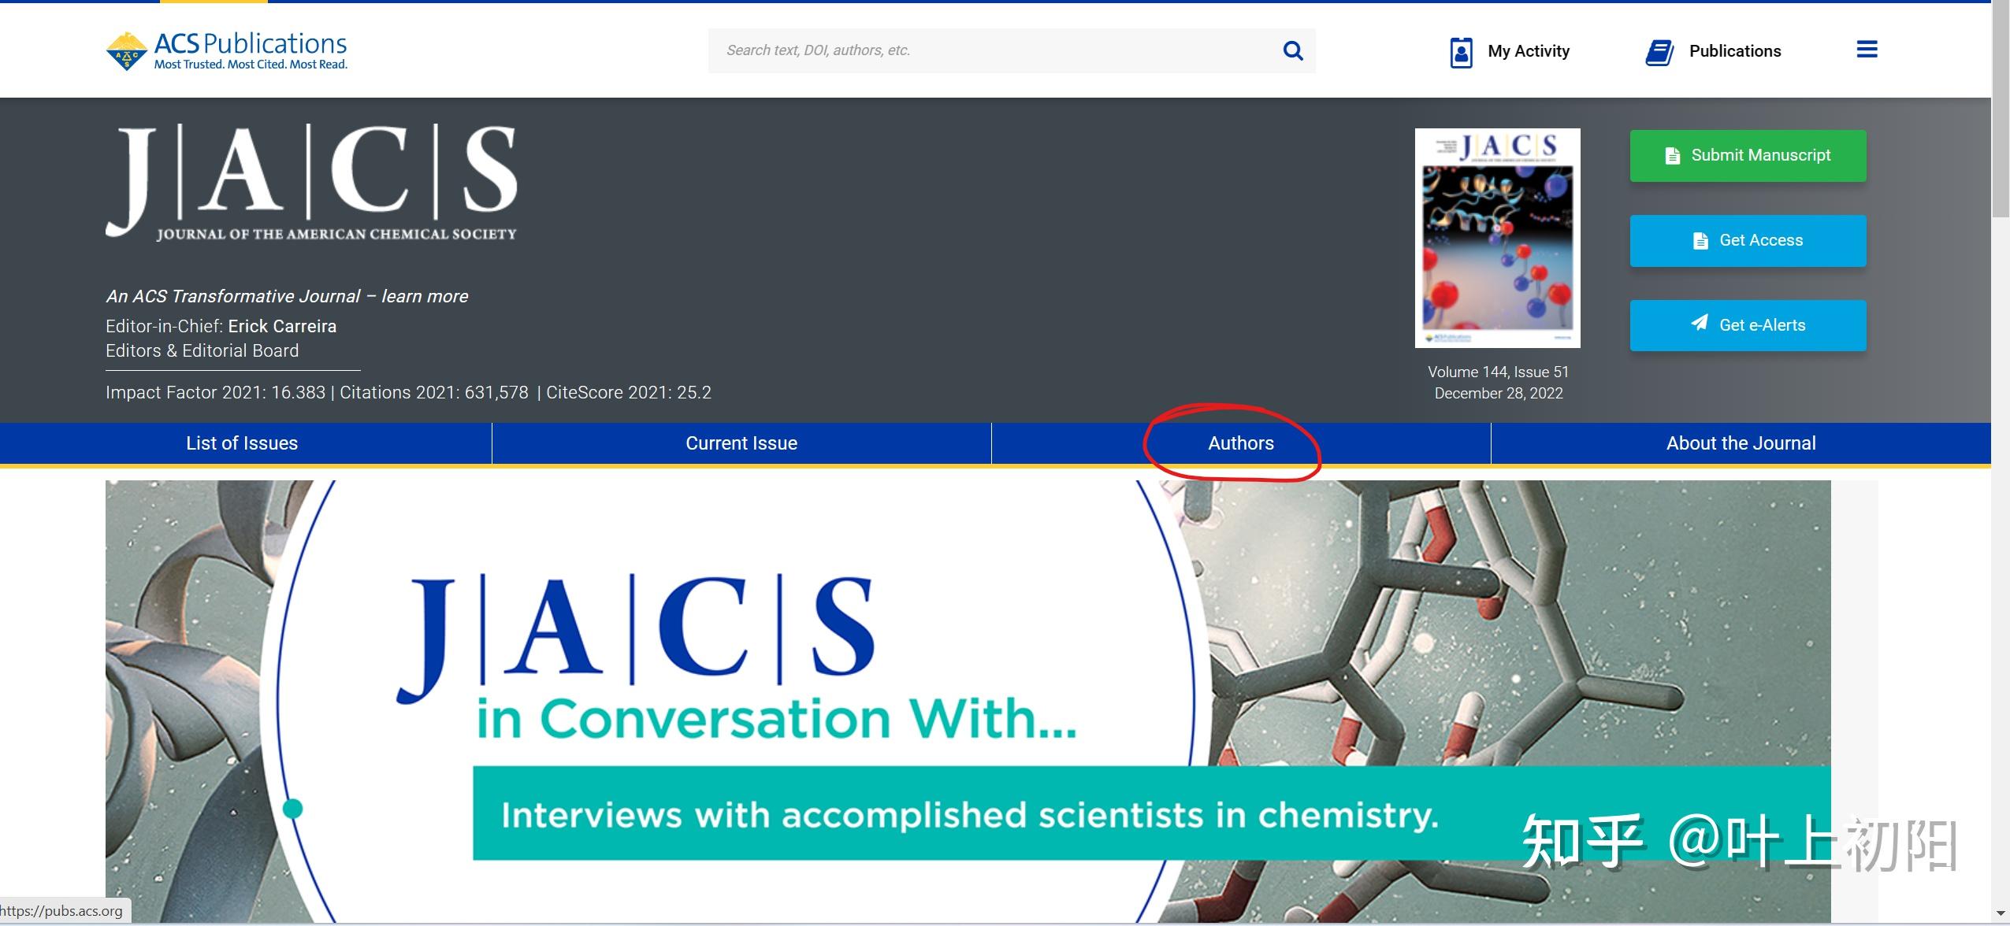
Task: Click the ACS Publications logo
Action: tap(226, 51)
